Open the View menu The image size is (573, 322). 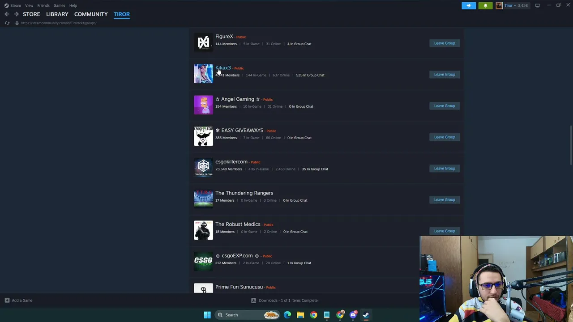pos(29,5)
